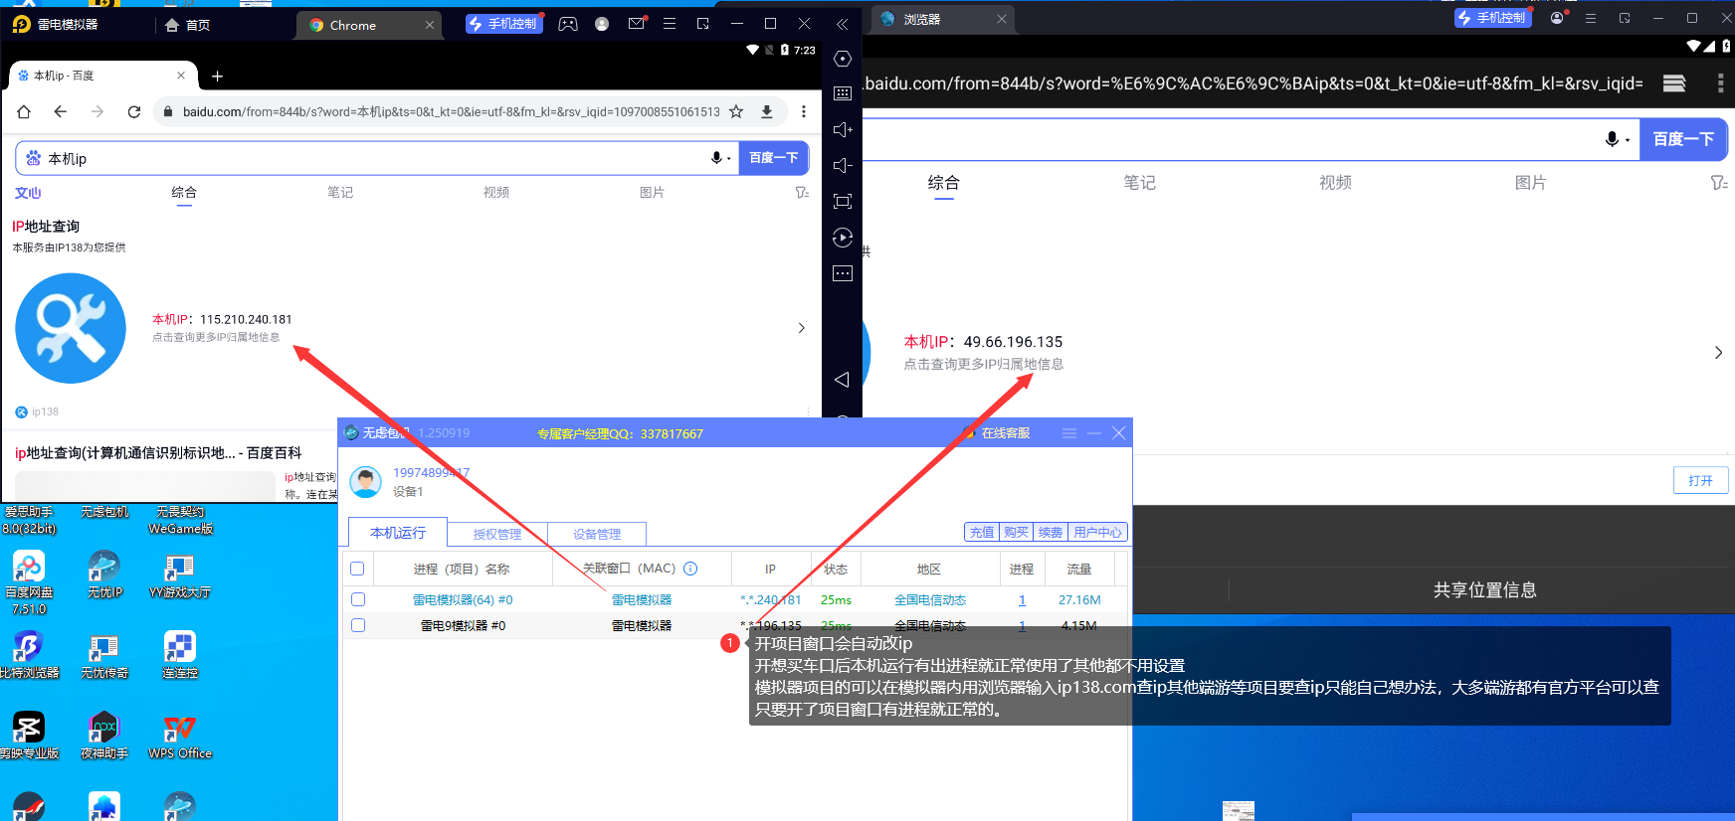Open YY游戏大厅 desktop shortcut
Viewport: 1735px width, 821px height.
[180, 575]
